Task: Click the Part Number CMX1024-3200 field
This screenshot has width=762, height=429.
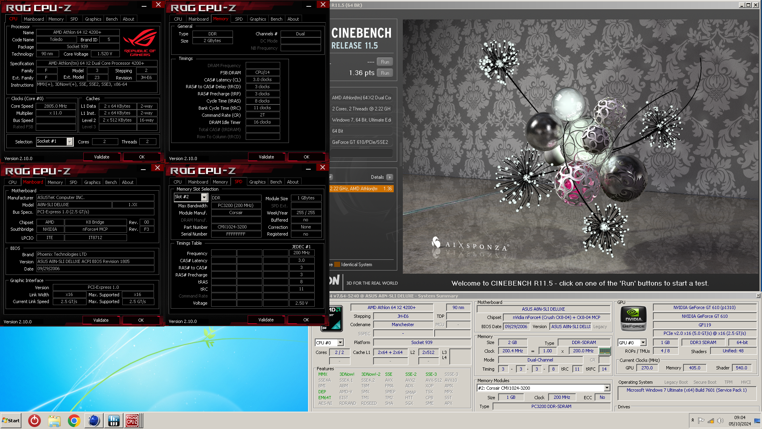Action: (236, 227)
